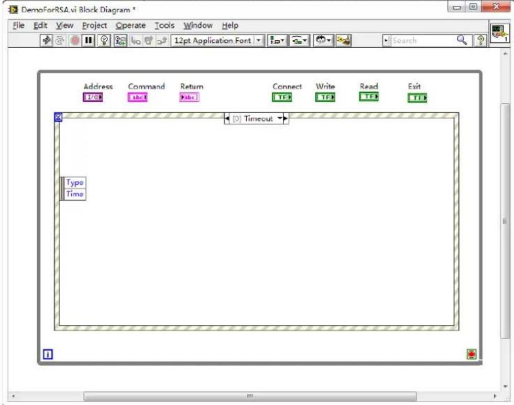Click the VI icon pane in the top right
This screenshot has height=405, width=514.
coord(499,33)
